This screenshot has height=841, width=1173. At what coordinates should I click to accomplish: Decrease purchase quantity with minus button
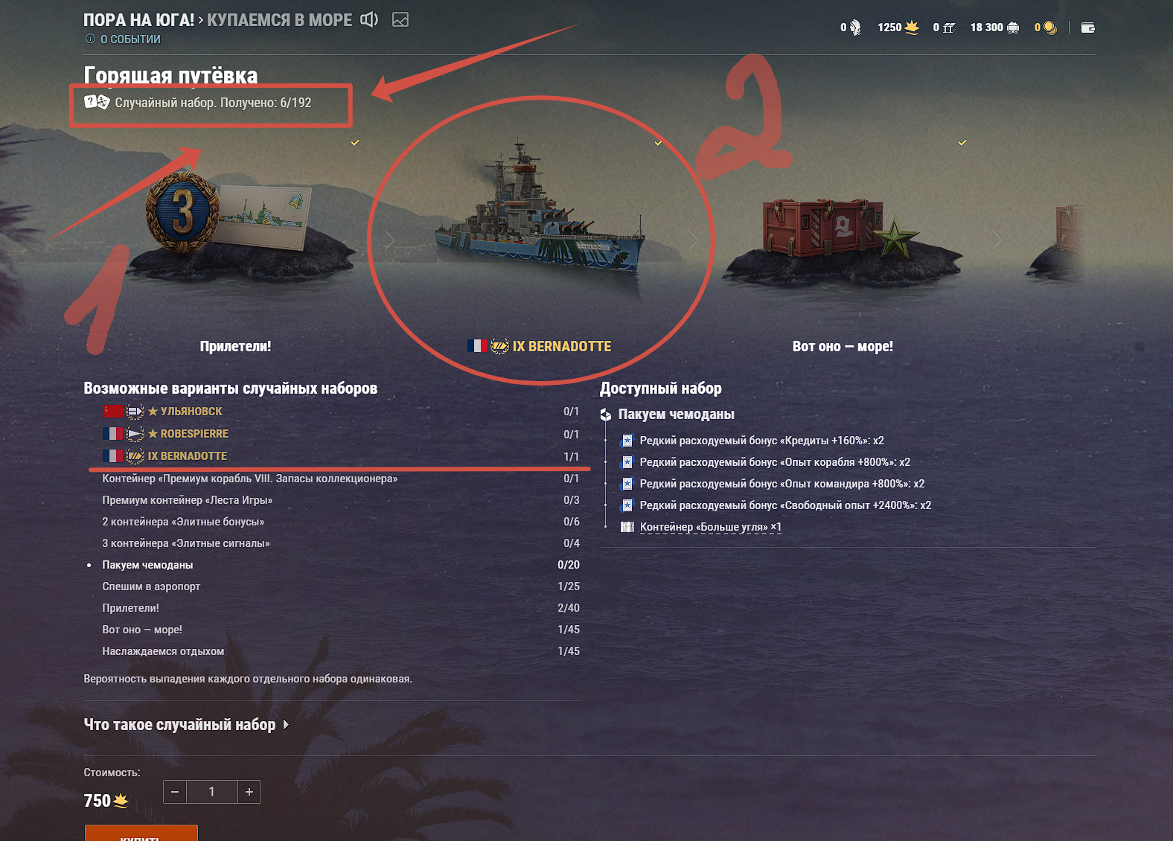click(x=175, y=792)
